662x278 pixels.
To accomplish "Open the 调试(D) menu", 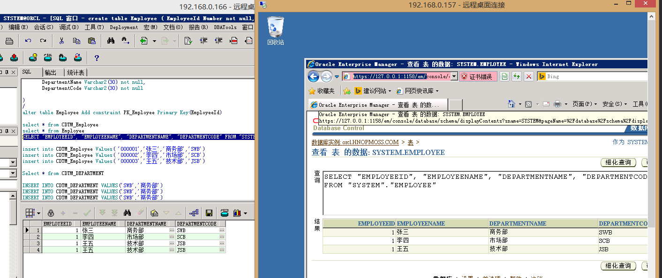I will 69,27.
